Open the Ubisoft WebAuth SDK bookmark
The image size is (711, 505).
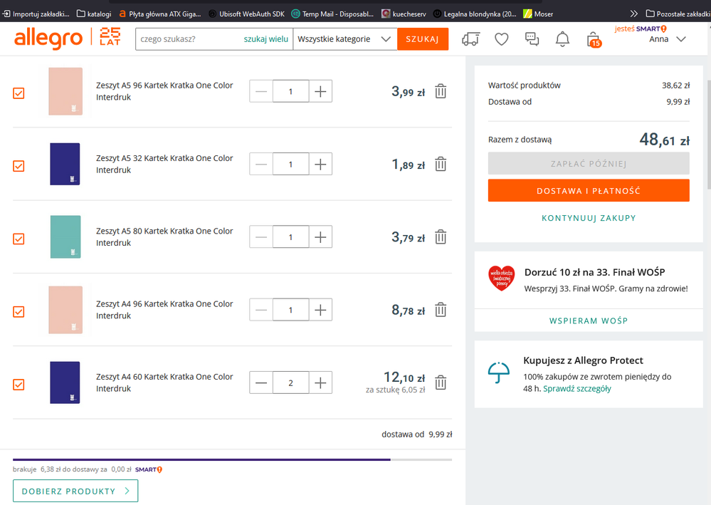247,14
